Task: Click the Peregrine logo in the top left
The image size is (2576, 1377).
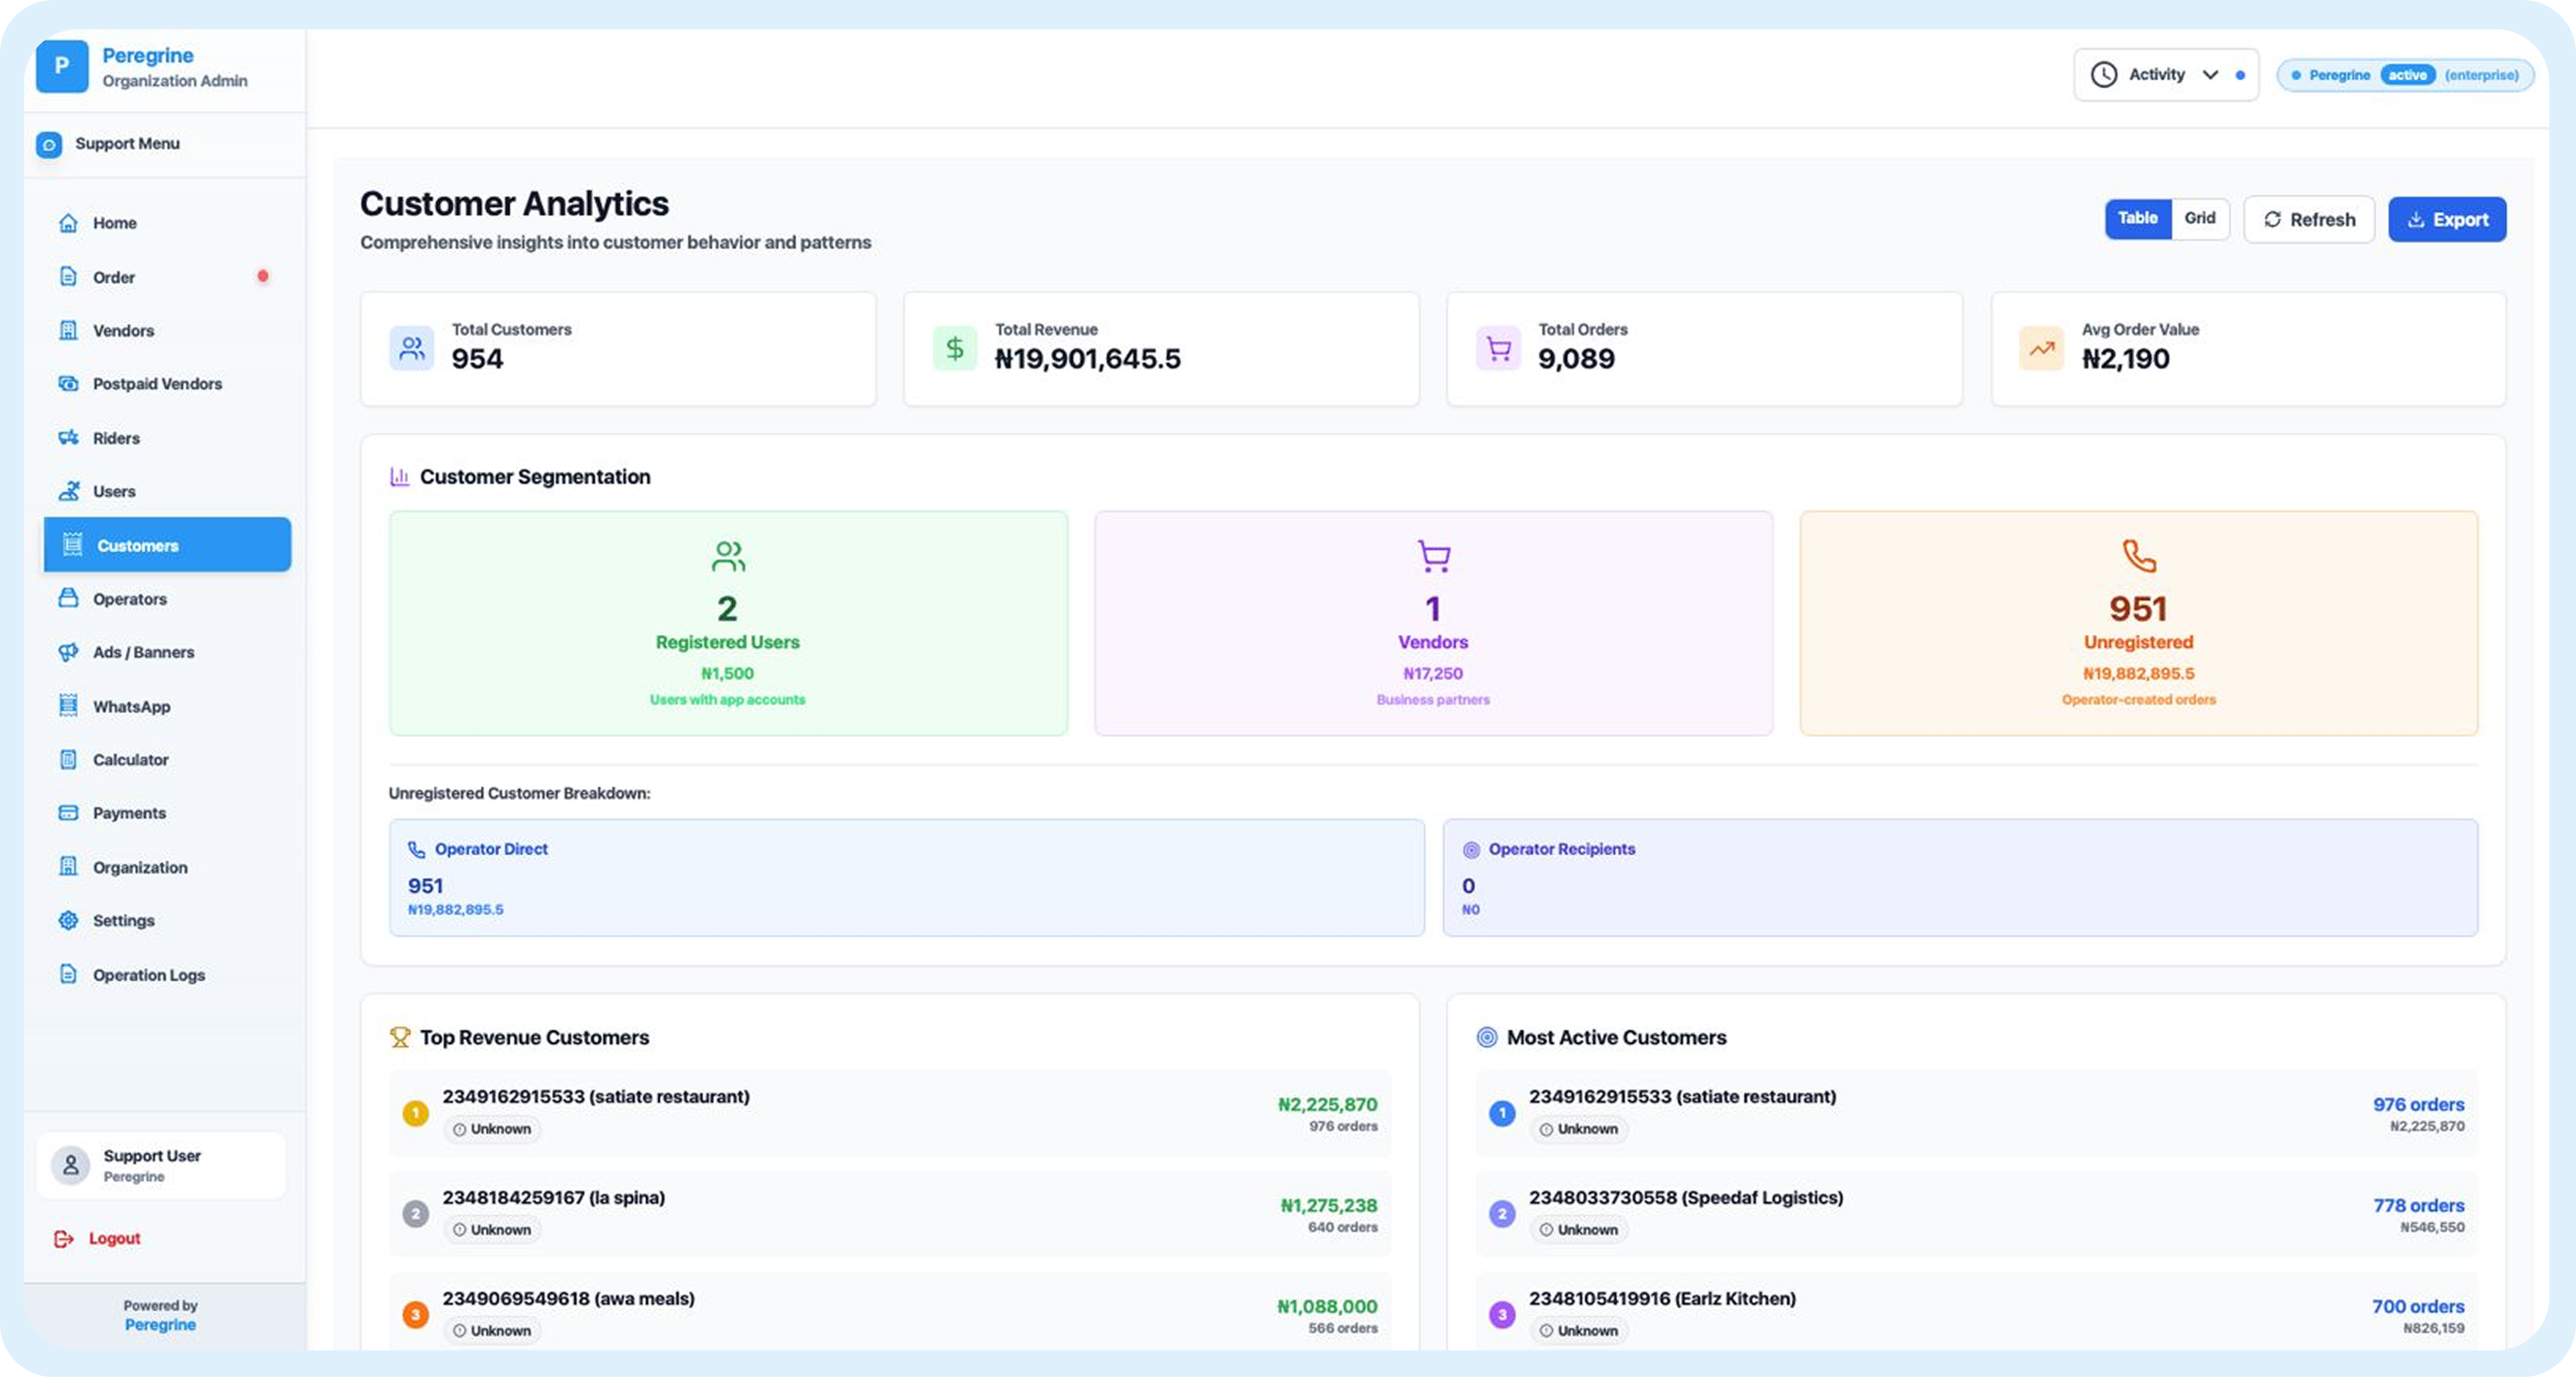Action: coord(62,67)
